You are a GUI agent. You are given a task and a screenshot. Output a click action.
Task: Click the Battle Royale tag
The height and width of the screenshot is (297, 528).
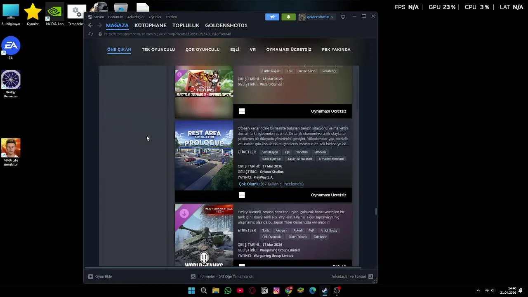tap(271, 71)
